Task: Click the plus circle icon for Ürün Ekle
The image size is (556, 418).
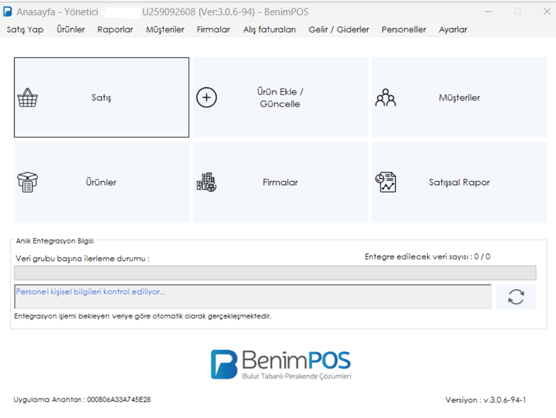Action: (207, 98)
